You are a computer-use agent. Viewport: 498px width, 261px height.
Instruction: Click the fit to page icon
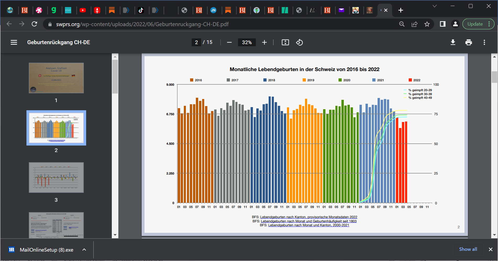pyautogui.click(x=285, y=42)
